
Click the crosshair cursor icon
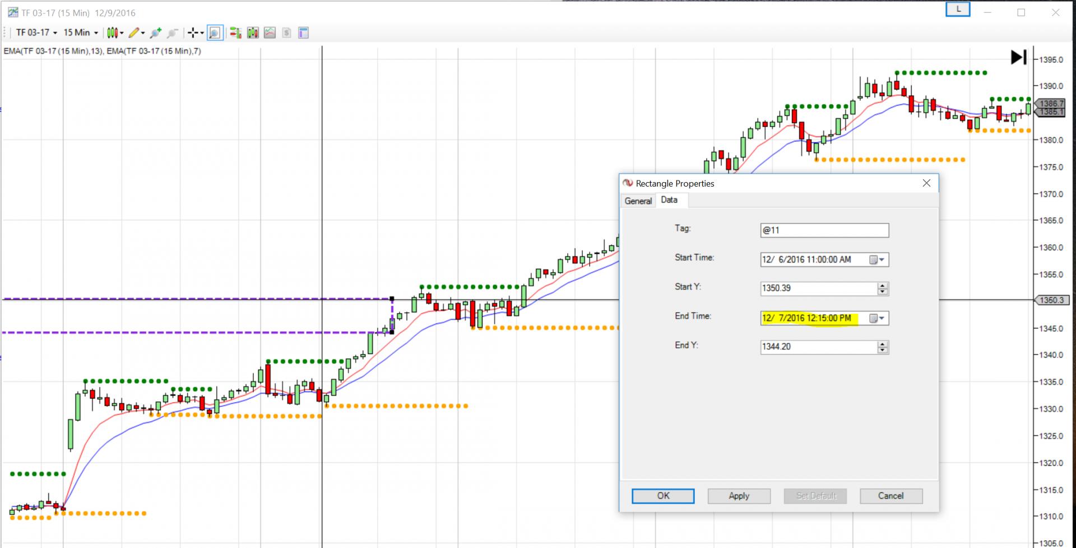click(x=193, y=33)
